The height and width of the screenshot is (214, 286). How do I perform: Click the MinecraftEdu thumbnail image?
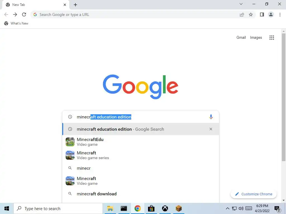click(70, 142)
